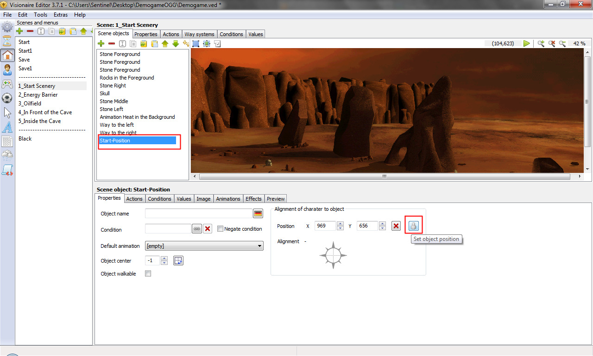This screenshot has height=356, width=593.
Task: Open the mouse cursors section
Action: [7, 112]
